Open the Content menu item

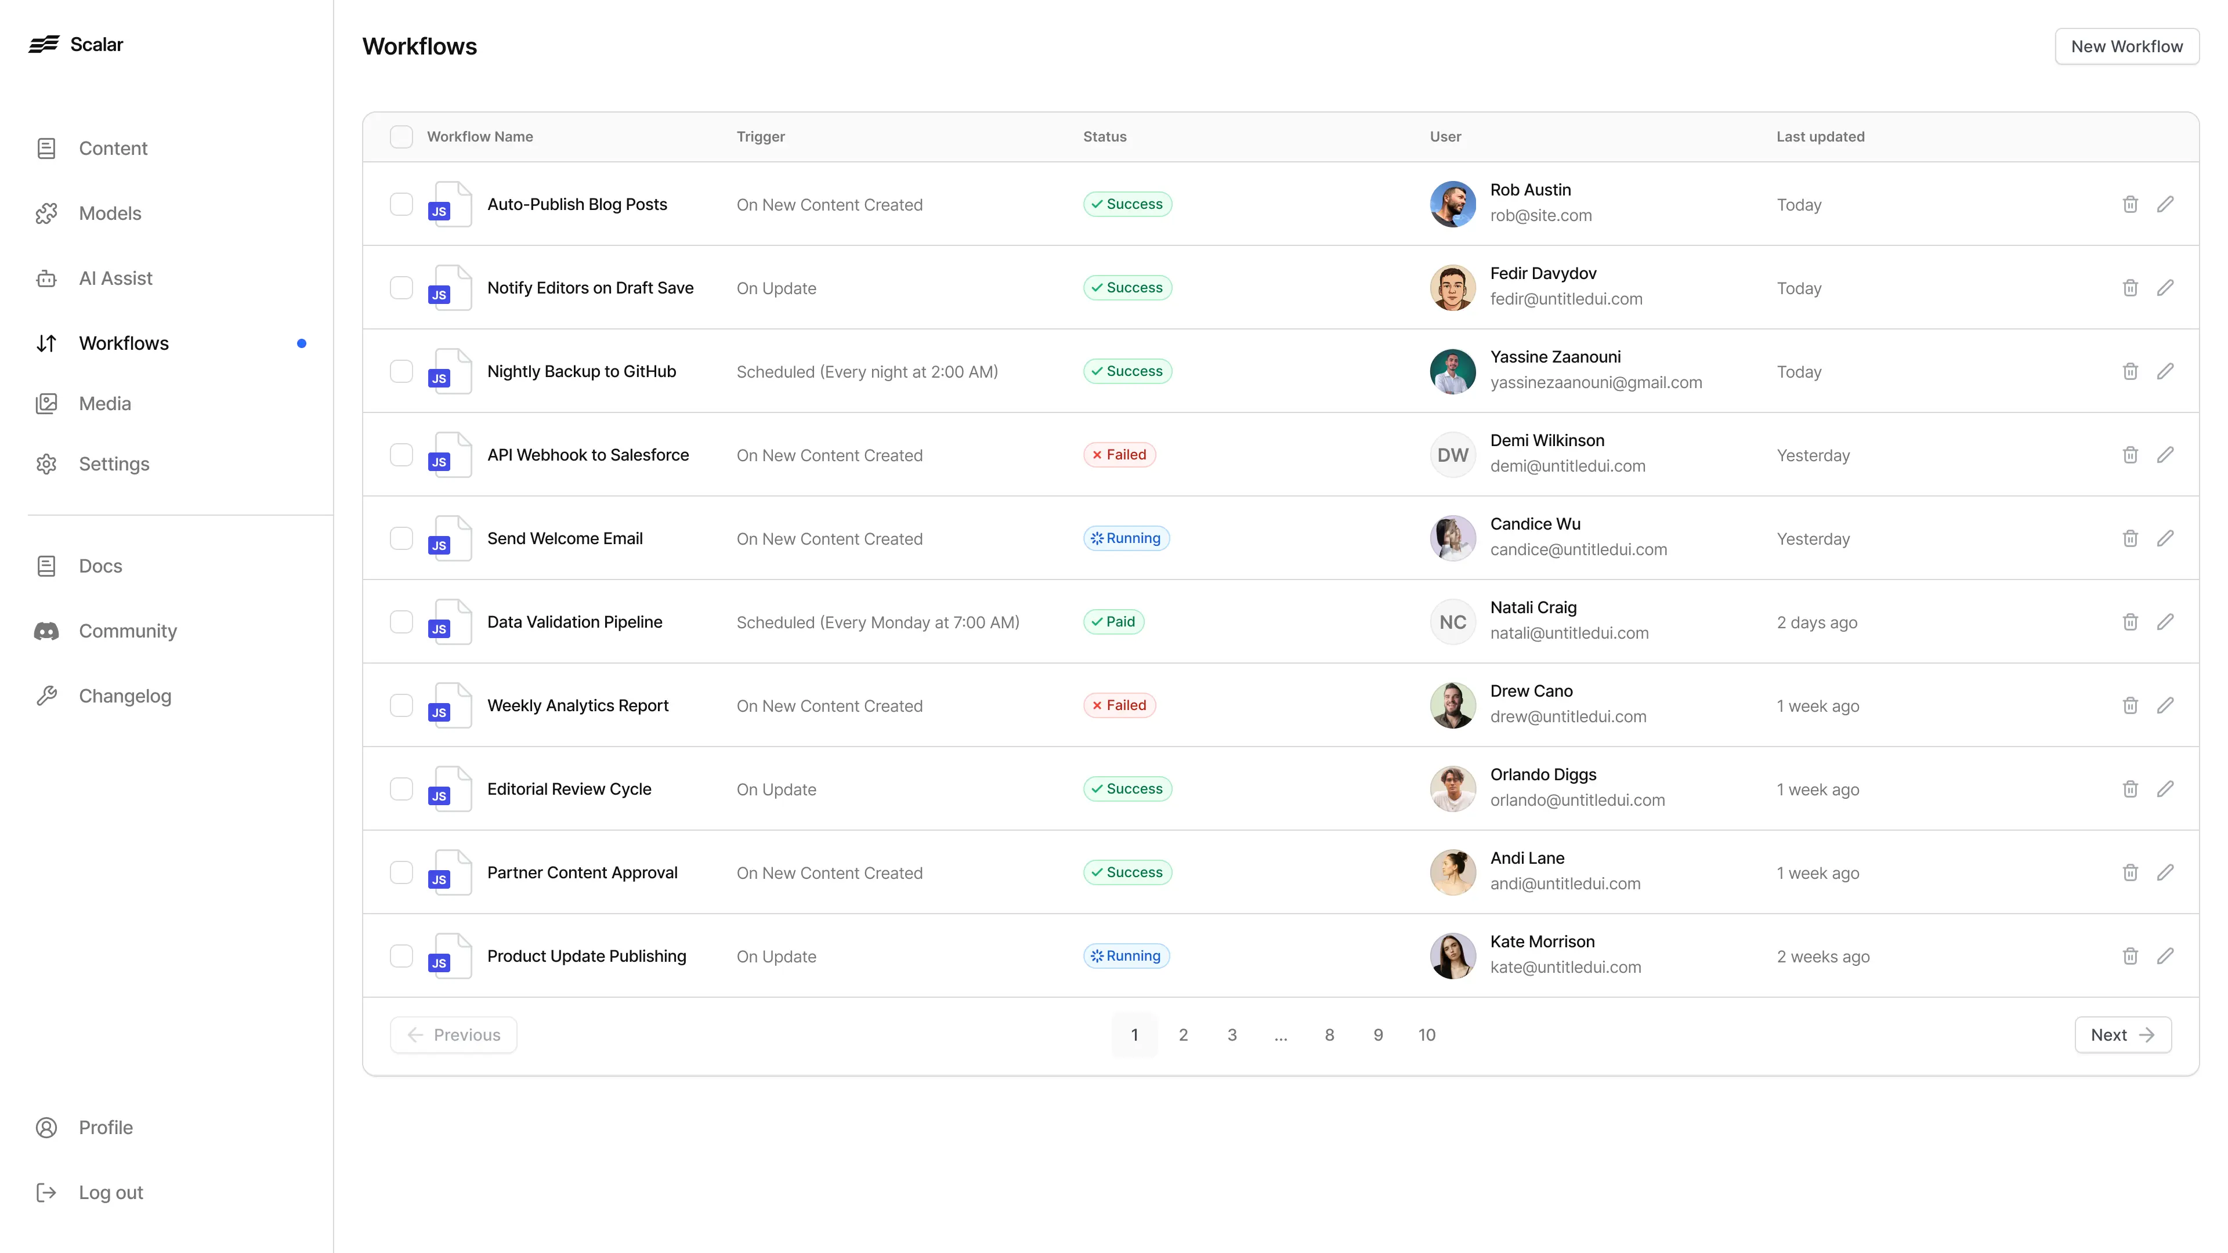(x=113, y=149)
